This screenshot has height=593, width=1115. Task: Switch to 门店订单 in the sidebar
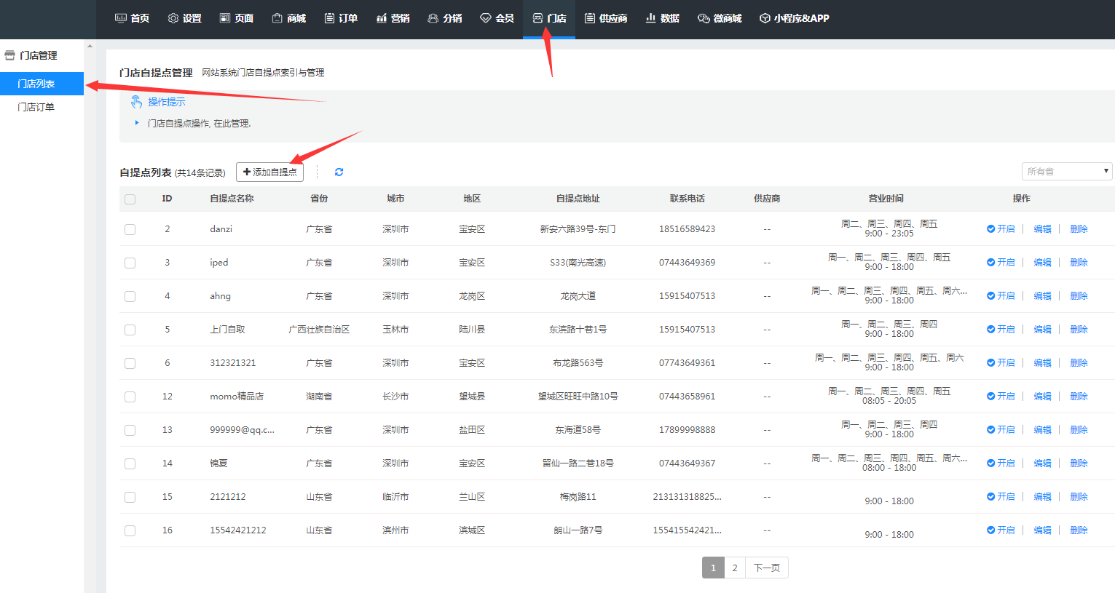point(36,107)
